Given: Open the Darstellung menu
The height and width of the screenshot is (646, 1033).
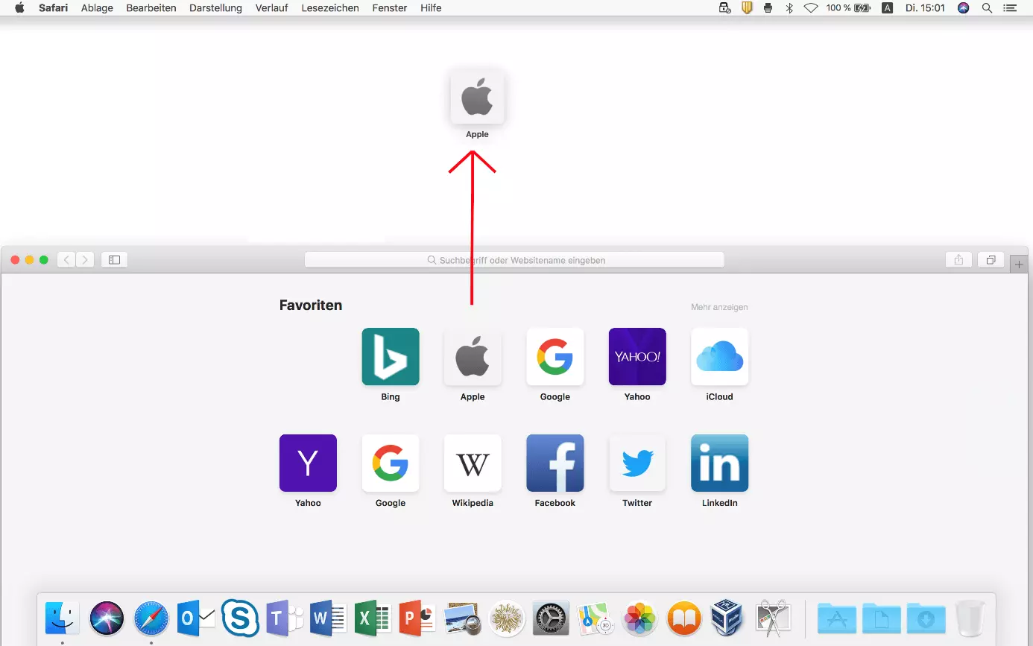Looking at the screenshot, I should pyautogui.click(x=216, y=8).
